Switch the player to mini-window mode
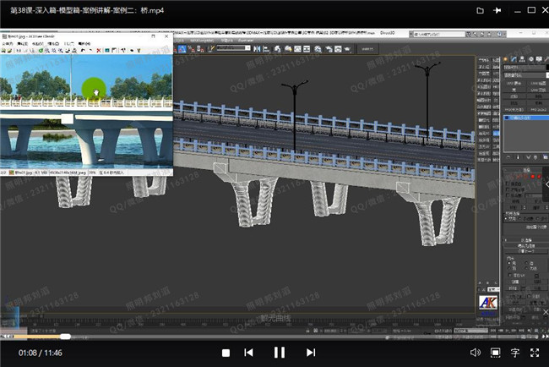The image size is (549, 367). tap(495, 353)
